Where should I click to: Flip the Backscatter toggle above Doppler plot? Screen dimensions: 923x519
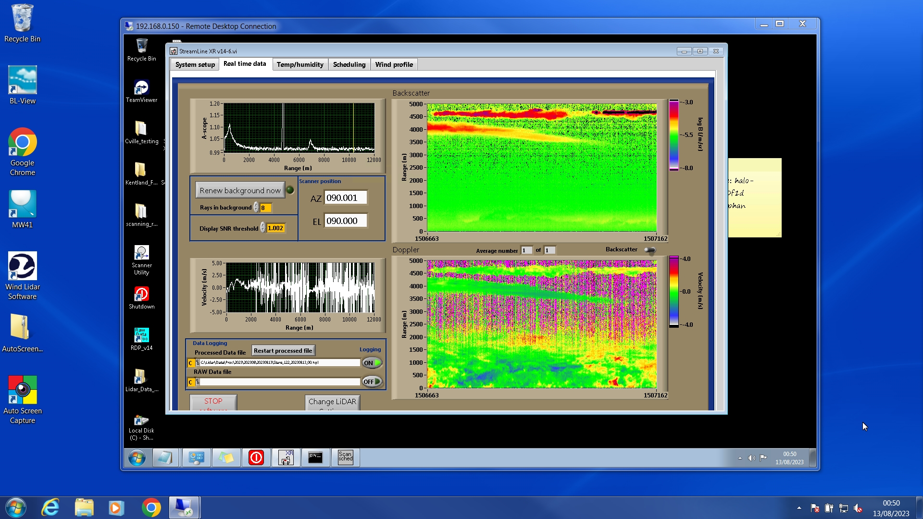click(649, 250)
